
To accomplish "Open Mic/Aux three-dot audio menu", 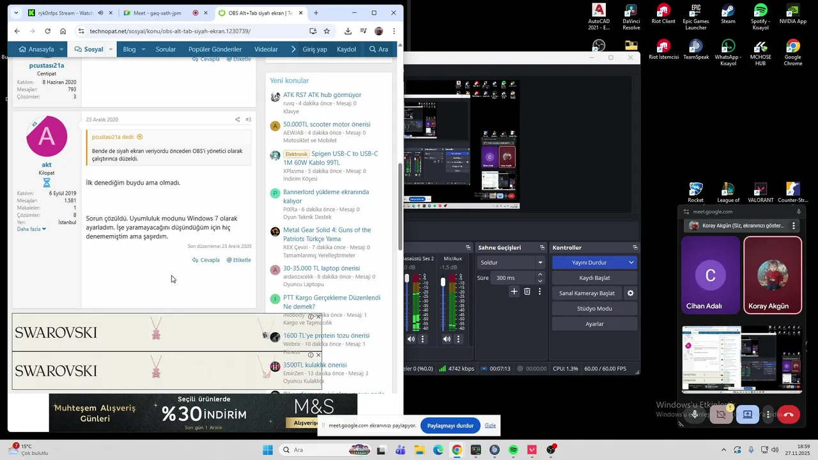I will click(458, 339).
